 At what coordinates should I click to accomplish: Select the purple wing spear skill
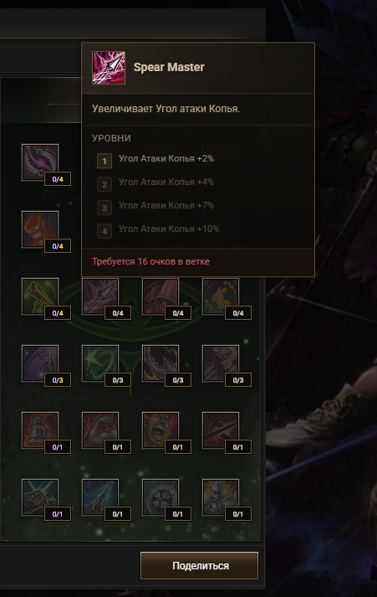click(40, 363)
